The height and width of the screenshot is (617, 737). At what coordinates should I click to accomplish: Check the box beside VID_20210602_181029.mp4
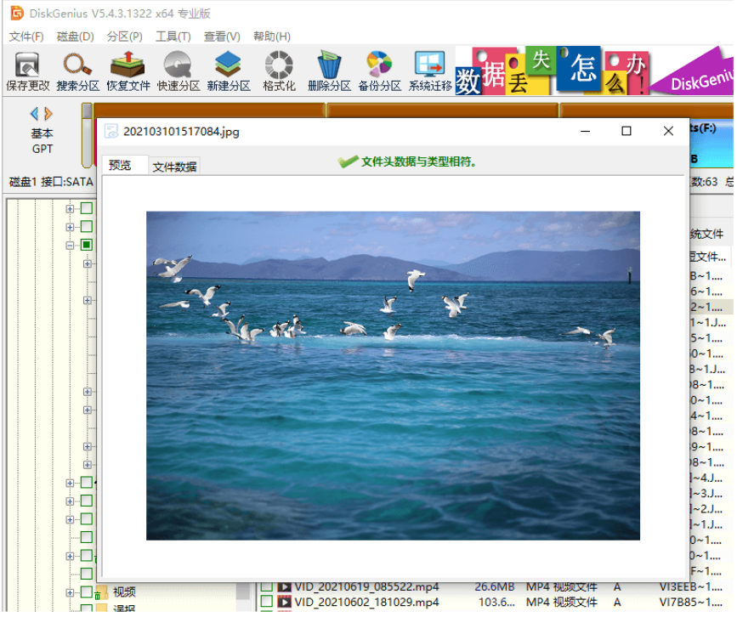point(267,603)
